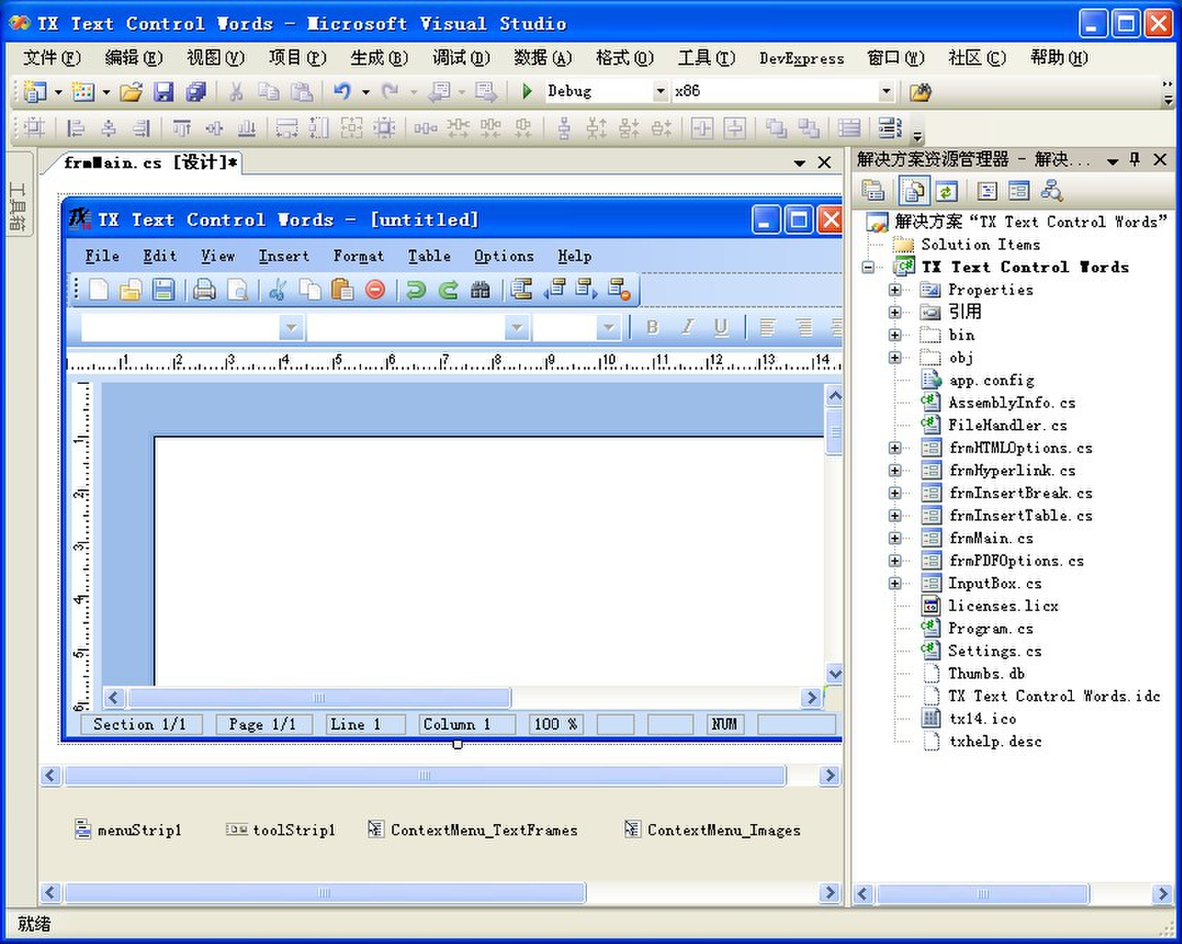Open the Insert menu in the form
Viewport: 1182px width, 944px height.
click(x=284, y=256)
